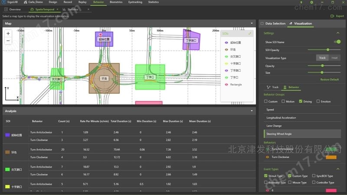Switch to the Eyetracking tab
Viewport: 347px width, 195px height.
pyautogui.click(x=135, y=2)
